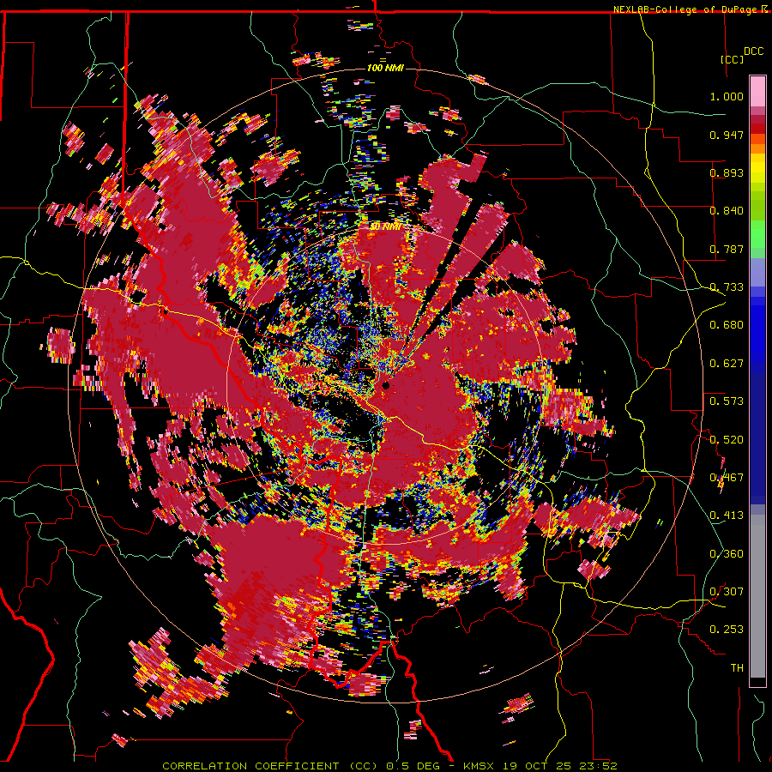Click the 0.680 legend value
Screen dimensions: 772x772
tap(727, 325)
